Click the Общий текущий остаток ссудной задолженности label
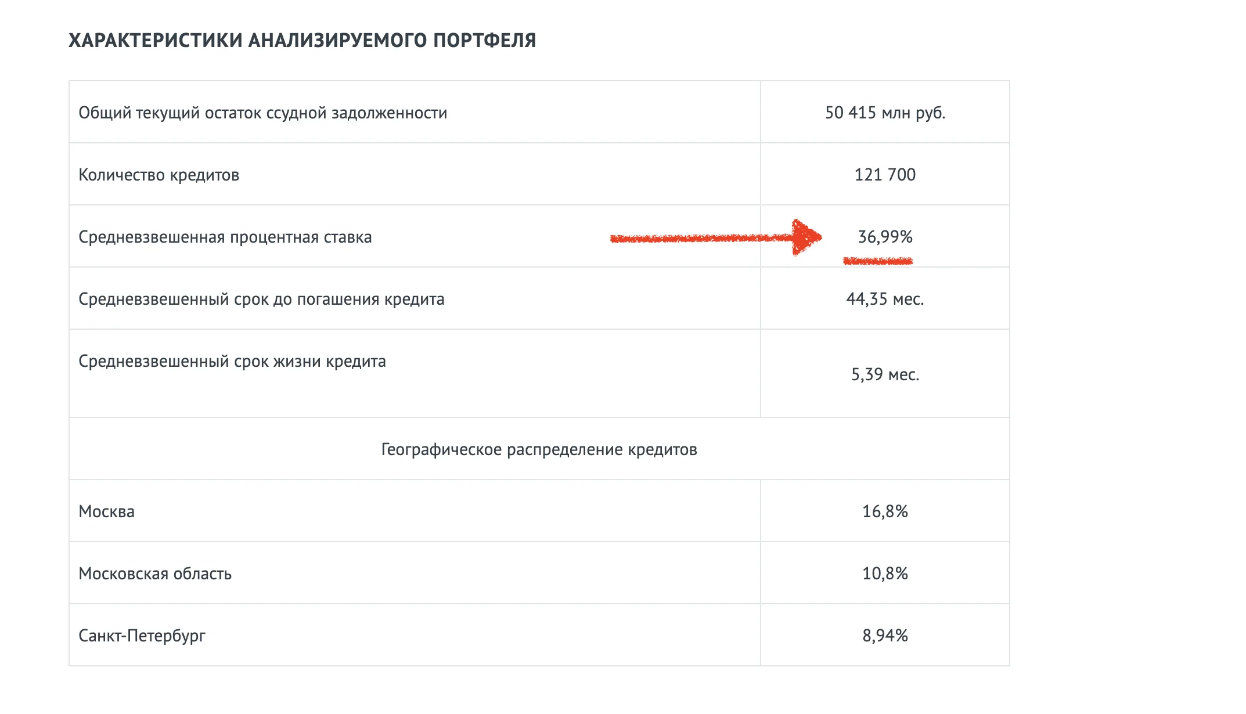The width and height of the screenshot is (1246, 714). pyautogui.click(x=263, y=113)
